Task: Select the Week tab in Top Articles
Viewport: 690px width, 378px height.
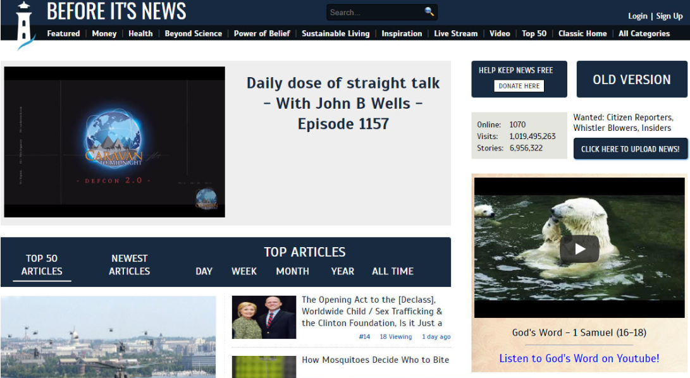Action: pos(243,271)
